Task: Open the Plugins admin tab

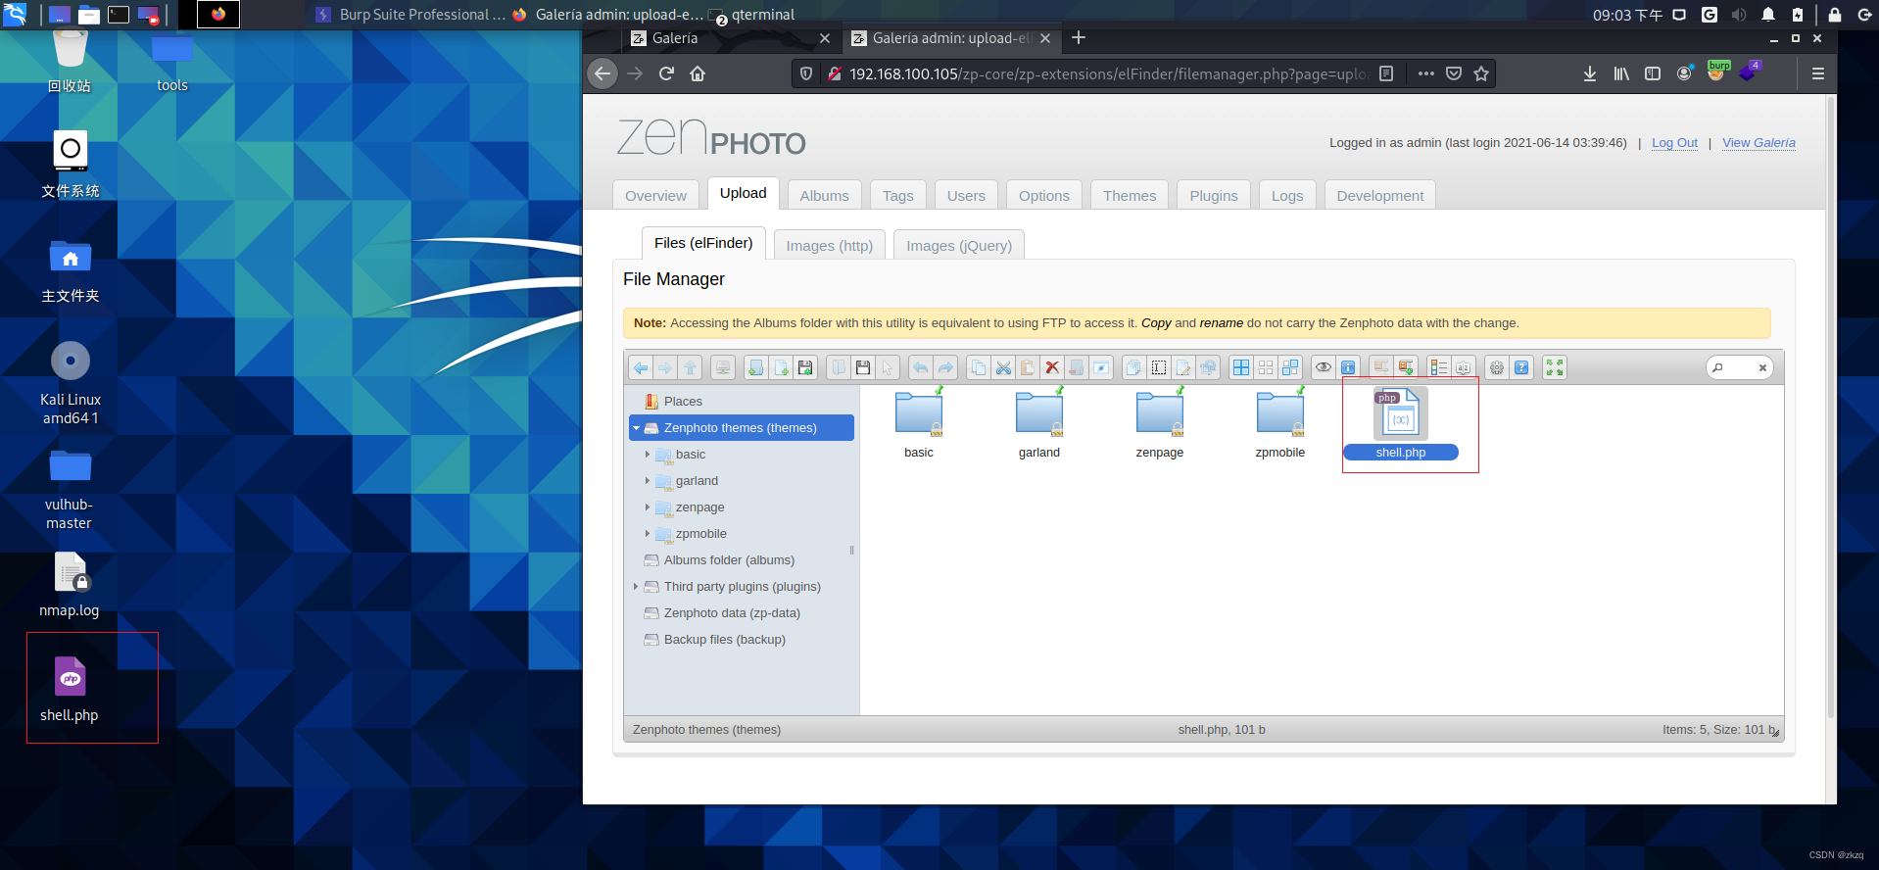Action: 1214,195
